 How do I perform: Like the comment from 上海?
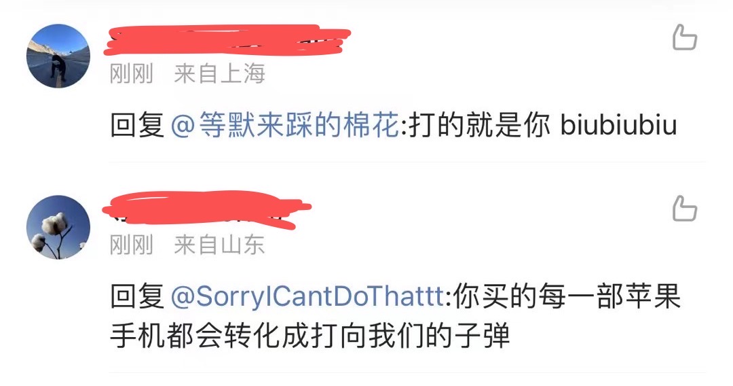click(684, 37)
